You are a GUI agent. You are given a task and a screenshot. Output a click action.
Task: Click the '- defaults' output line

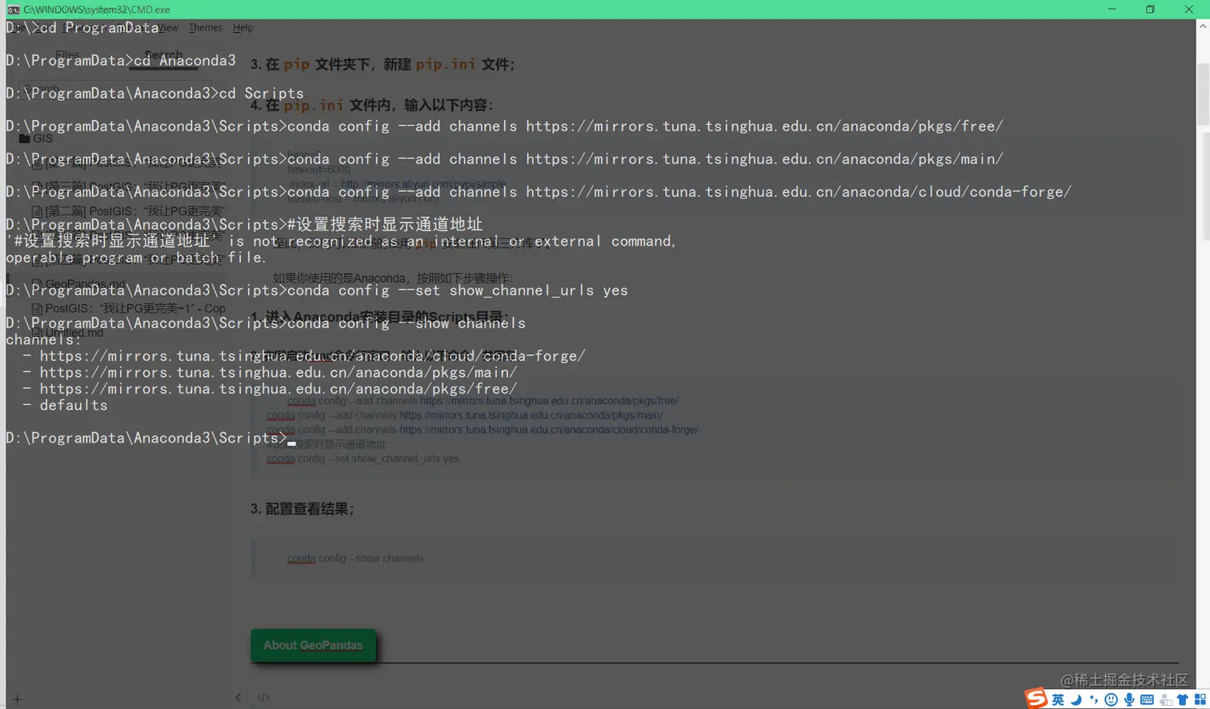point(65,406)
